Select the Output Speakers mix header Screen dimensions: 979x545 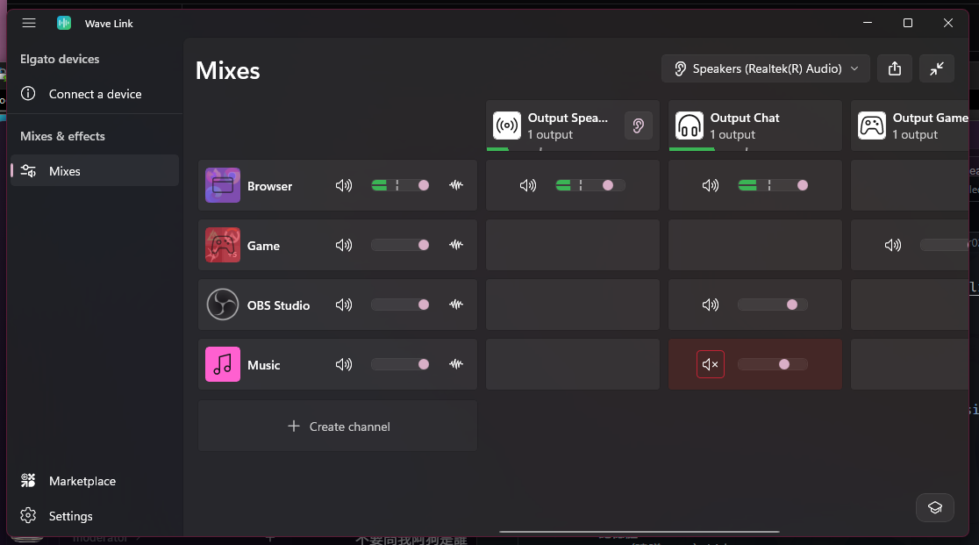(573, 125)
